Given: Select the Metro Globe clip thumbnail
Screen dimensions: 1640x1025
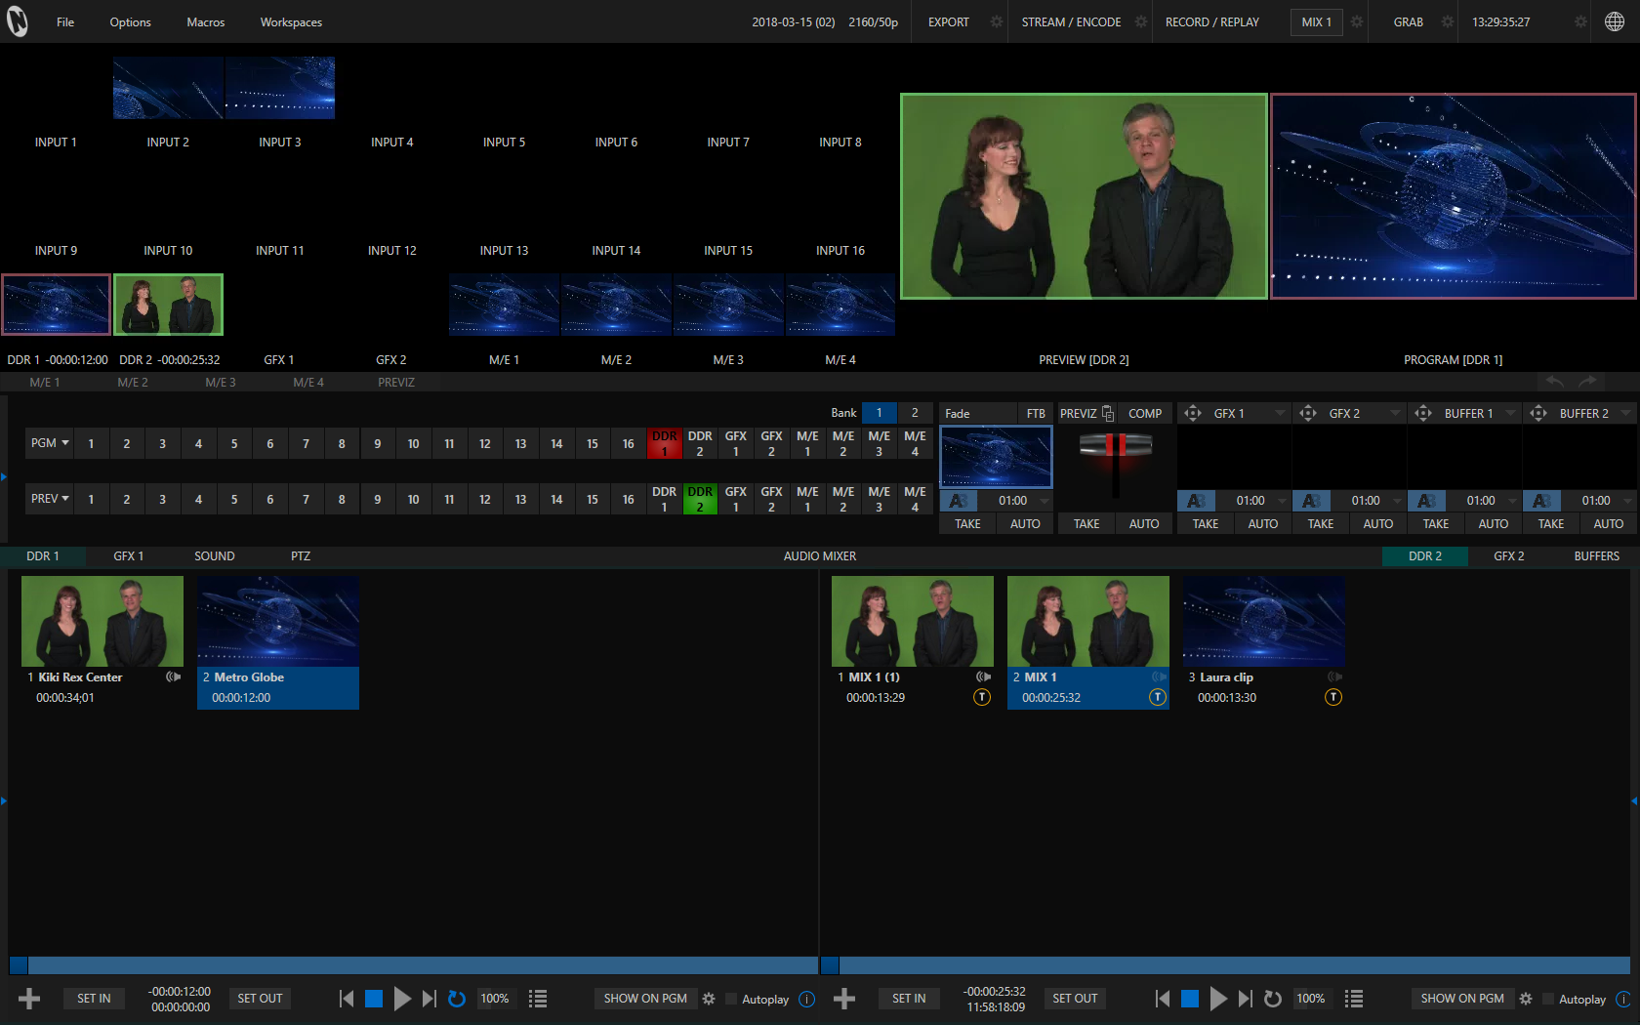Looking at the screenshot, I should [x=277, y=621].
